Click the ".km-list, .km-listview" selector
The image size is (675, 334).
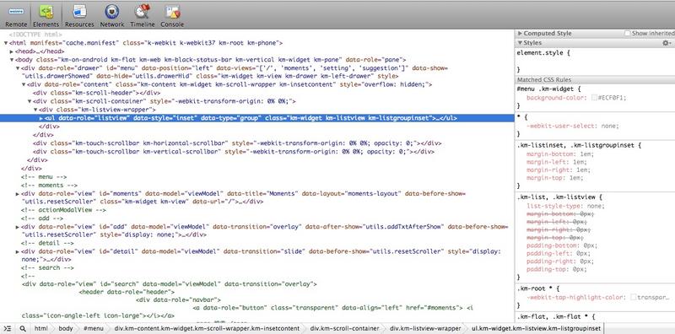[556, 197]
